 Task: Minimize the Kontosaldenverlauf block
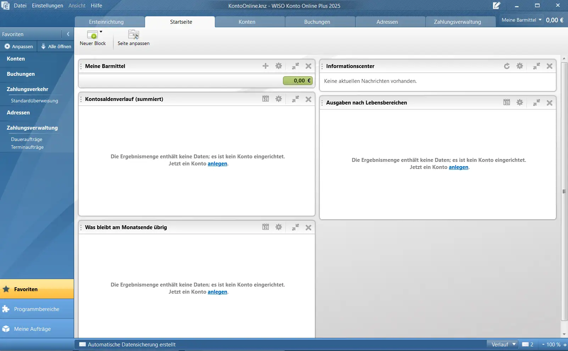[x=295, y=99]
